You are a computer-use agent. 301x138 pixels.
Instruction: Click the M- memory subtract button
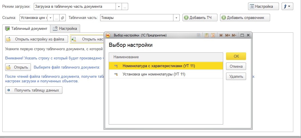pos(234,35)
